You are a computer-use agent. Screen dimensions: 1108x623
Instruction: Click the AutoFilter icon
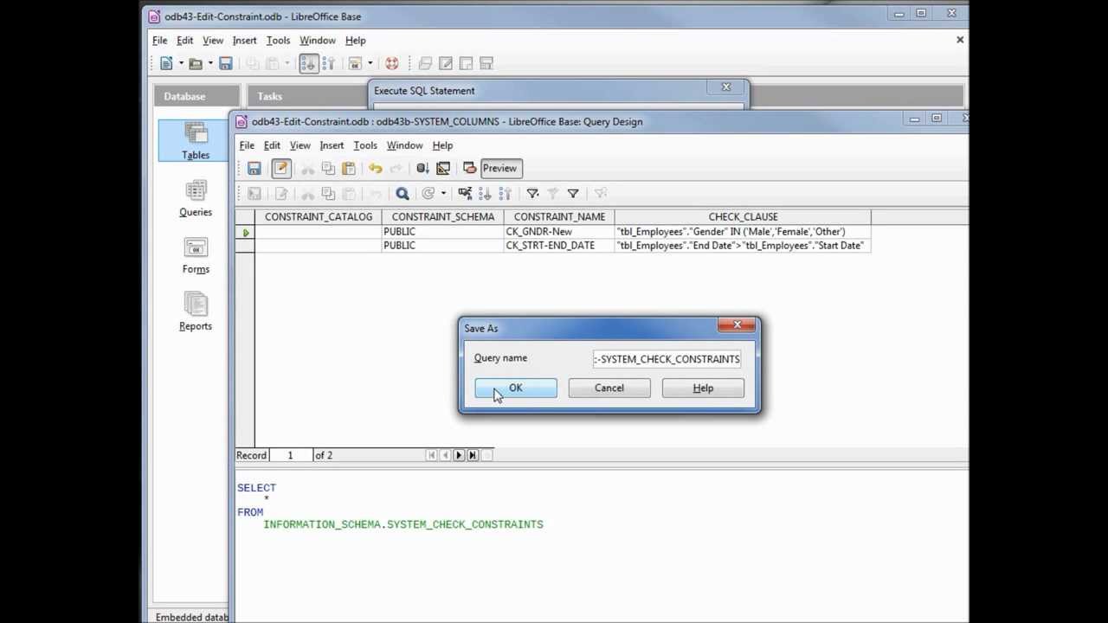point(532,194)
